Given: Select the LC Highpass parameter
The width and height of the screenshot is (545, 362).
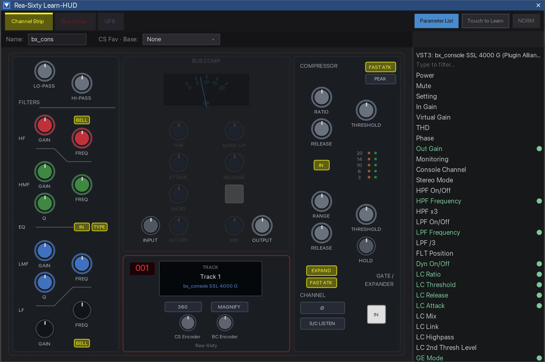Looking at the screenshot, I should pos(478,337).
